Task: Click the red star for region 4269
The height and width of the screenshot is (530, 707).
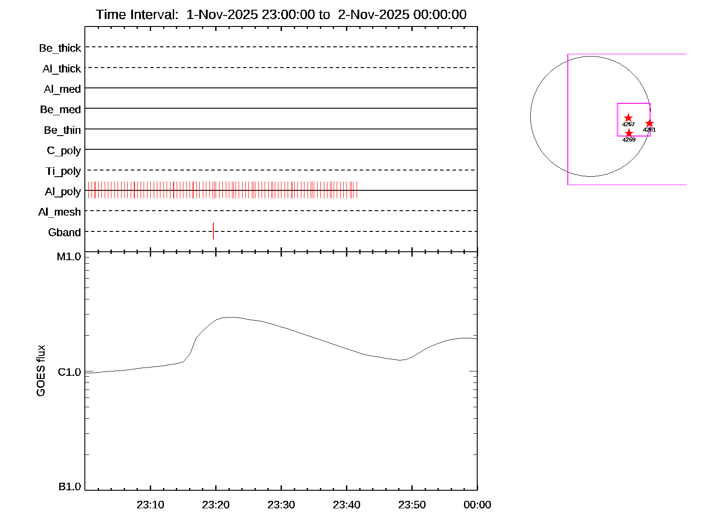Action: (x=629, y=133)
